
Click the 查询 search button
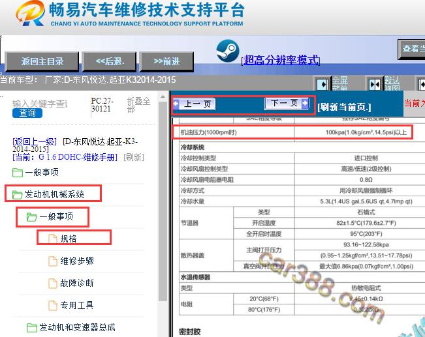[x=27, y=113]
